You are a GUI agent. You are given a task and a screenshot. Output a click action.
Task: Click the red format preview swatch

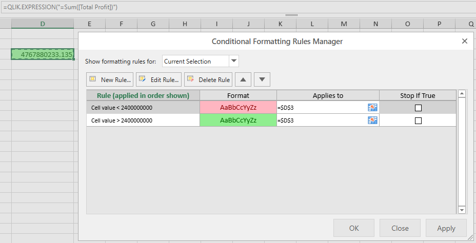point(238,108)
